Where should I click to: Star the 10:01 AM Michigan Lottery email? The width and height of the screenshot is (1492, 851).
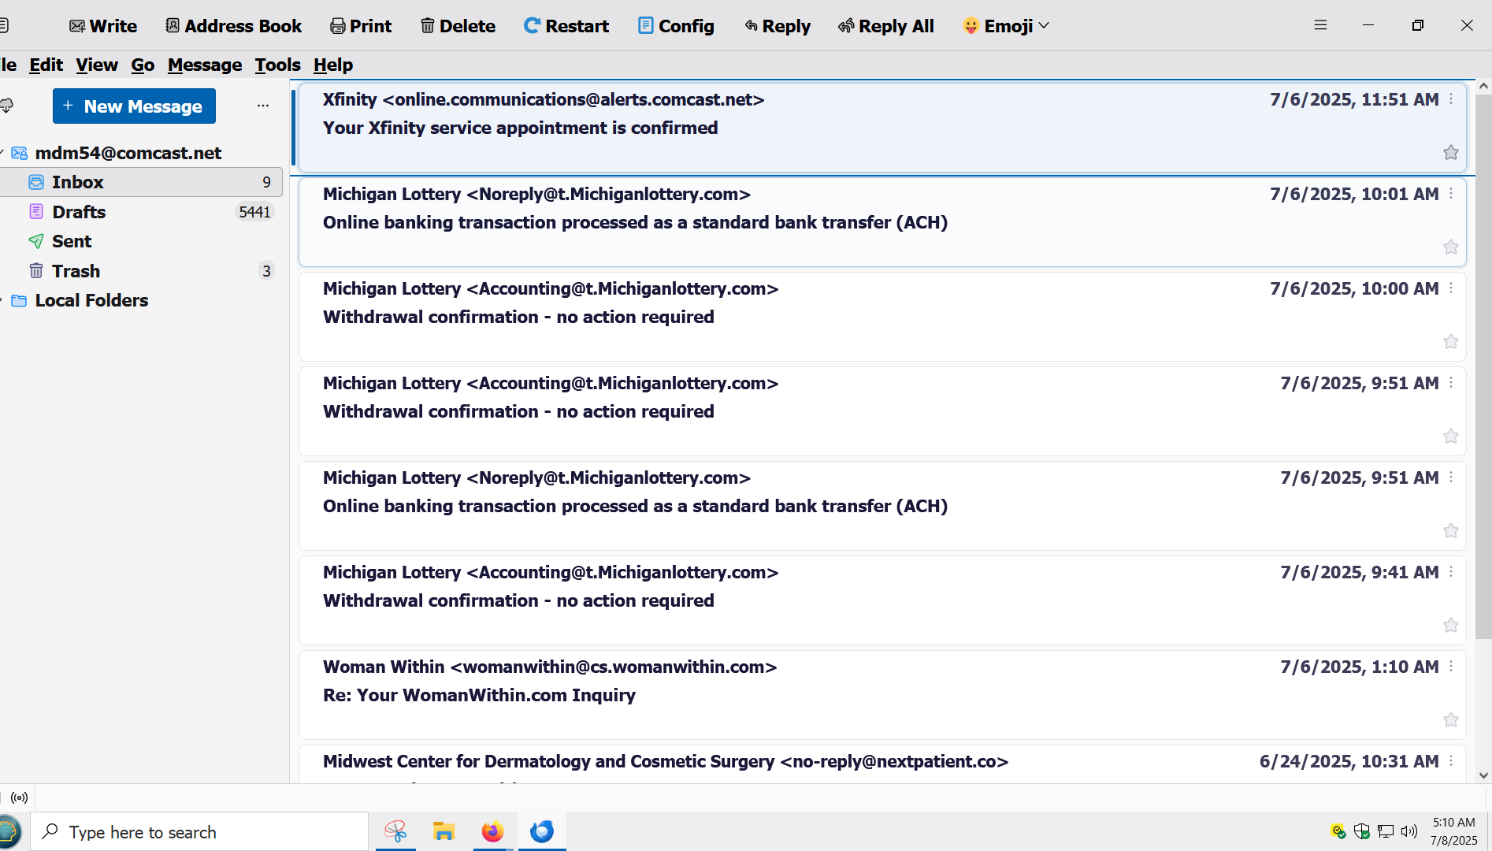point(1451,247)
